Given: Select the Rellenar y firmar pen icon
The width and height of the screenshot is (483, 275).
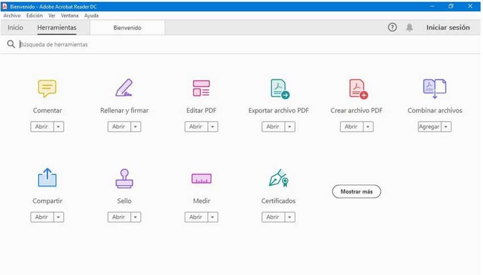Looking at the screenshot, I should coord(124,88).
